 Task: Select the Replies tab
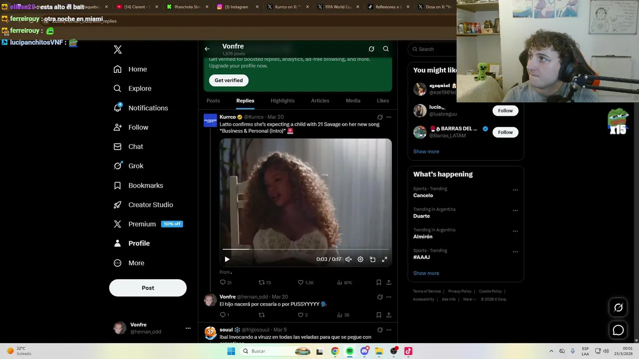[245, 101]
